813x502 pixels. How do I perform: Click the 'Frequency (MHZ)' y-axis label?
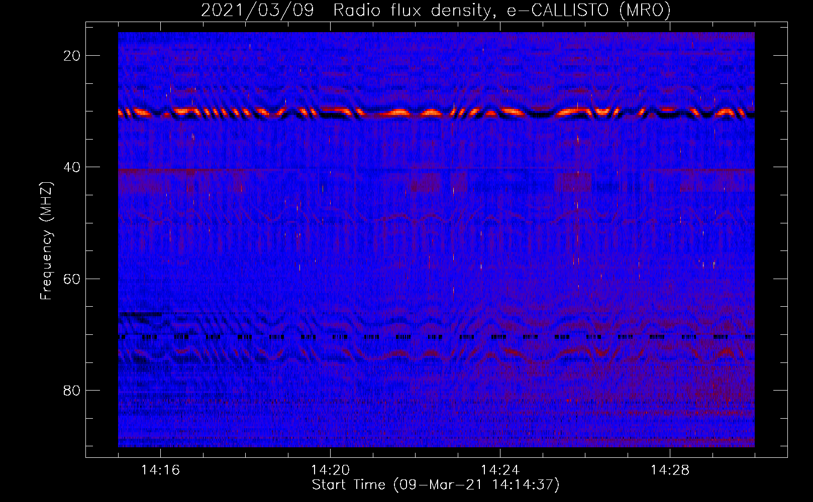[46, 241]
